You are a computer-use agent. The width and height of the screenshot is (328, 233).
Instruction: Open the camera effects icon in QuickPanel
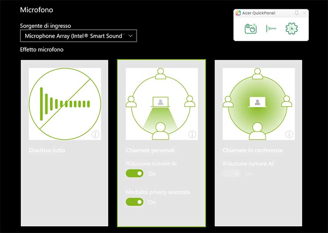click(x=250, y=29)
